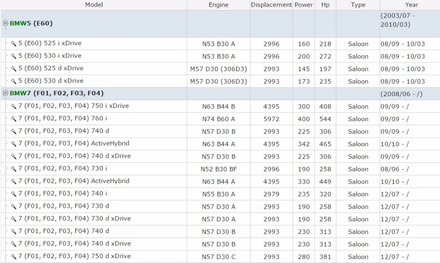Click the magnifier icon beside 730 i
This screenshot has height=263, width=440.
tap(14, 169)
